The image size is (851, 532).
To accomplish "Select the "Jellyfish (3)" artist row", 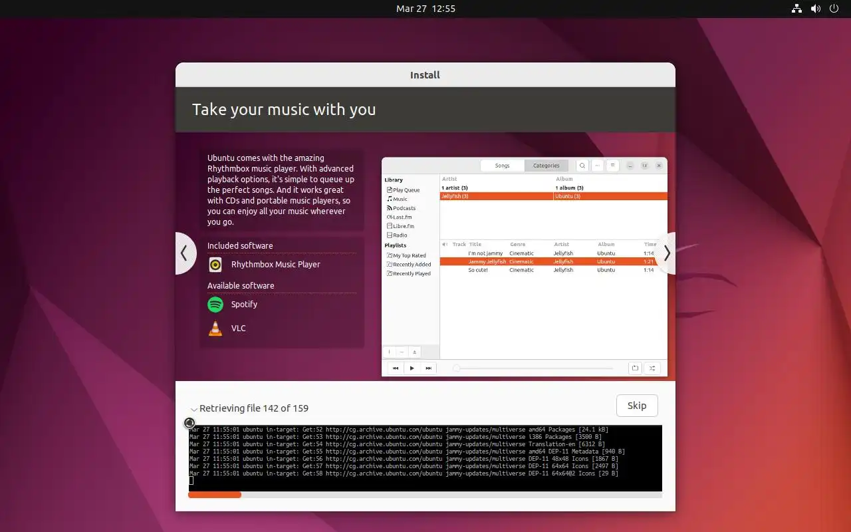I will point(497,196).
